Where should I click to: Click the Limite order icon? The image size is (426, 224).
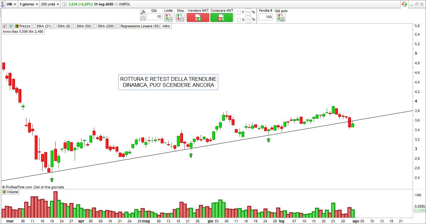pyautogui.click(x=168, y=17)
